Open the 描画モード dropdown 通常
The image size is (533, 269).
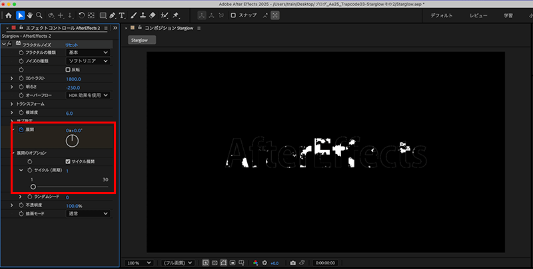[88, 214]
